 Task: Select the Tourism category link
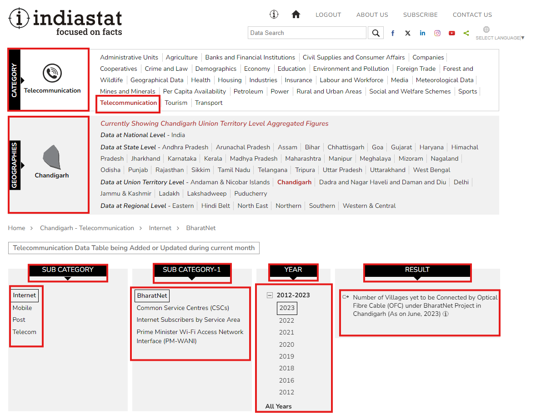coord(176,103)
